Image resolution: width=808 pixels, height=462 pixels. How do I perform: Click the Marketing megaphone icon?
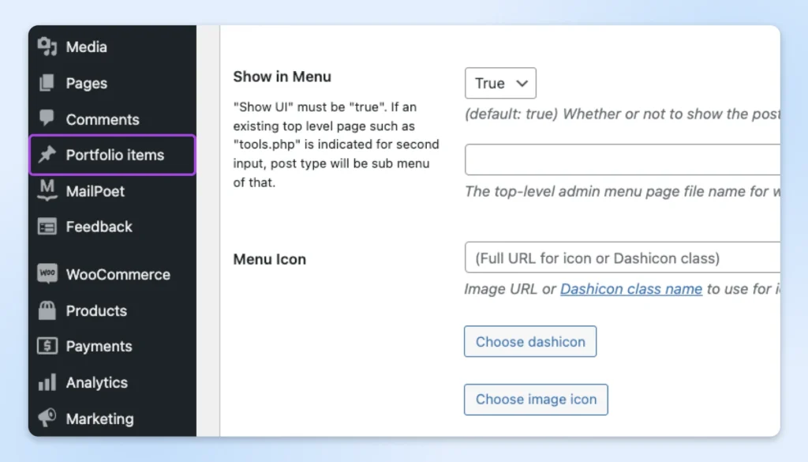[47, 418]
